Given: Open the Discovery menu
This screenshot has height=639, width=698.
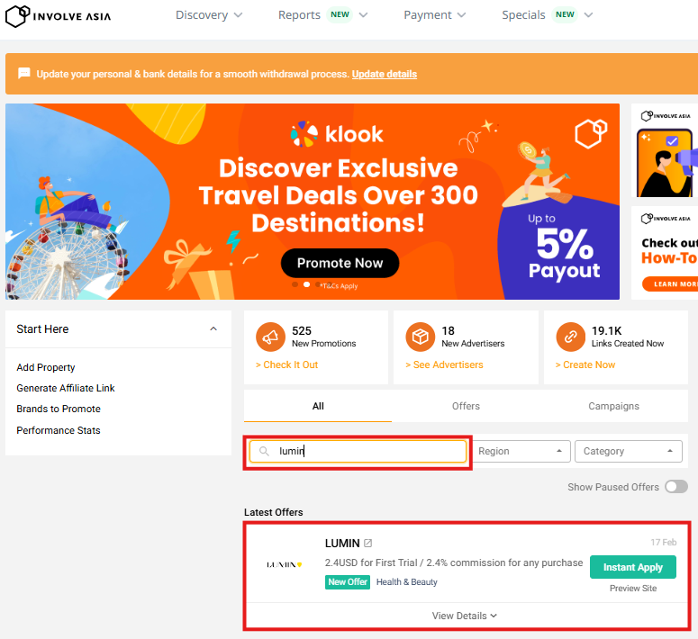Looking at the screenshot, I should pos(209,15).
